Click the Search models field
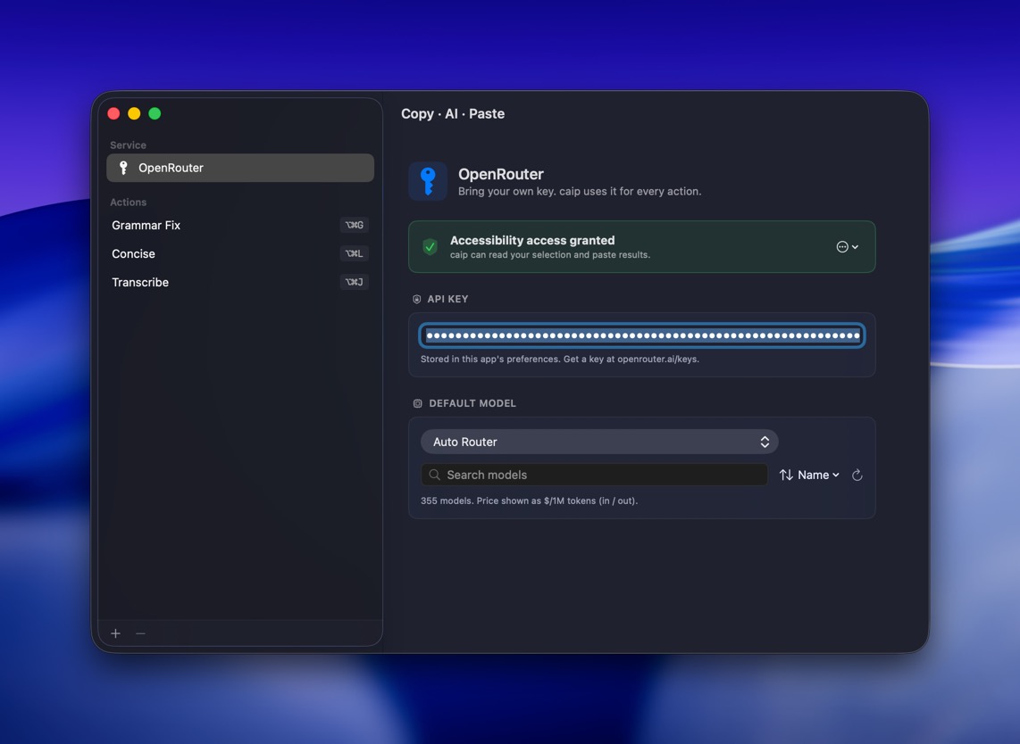1020x744 pixels. pos(594,475)
